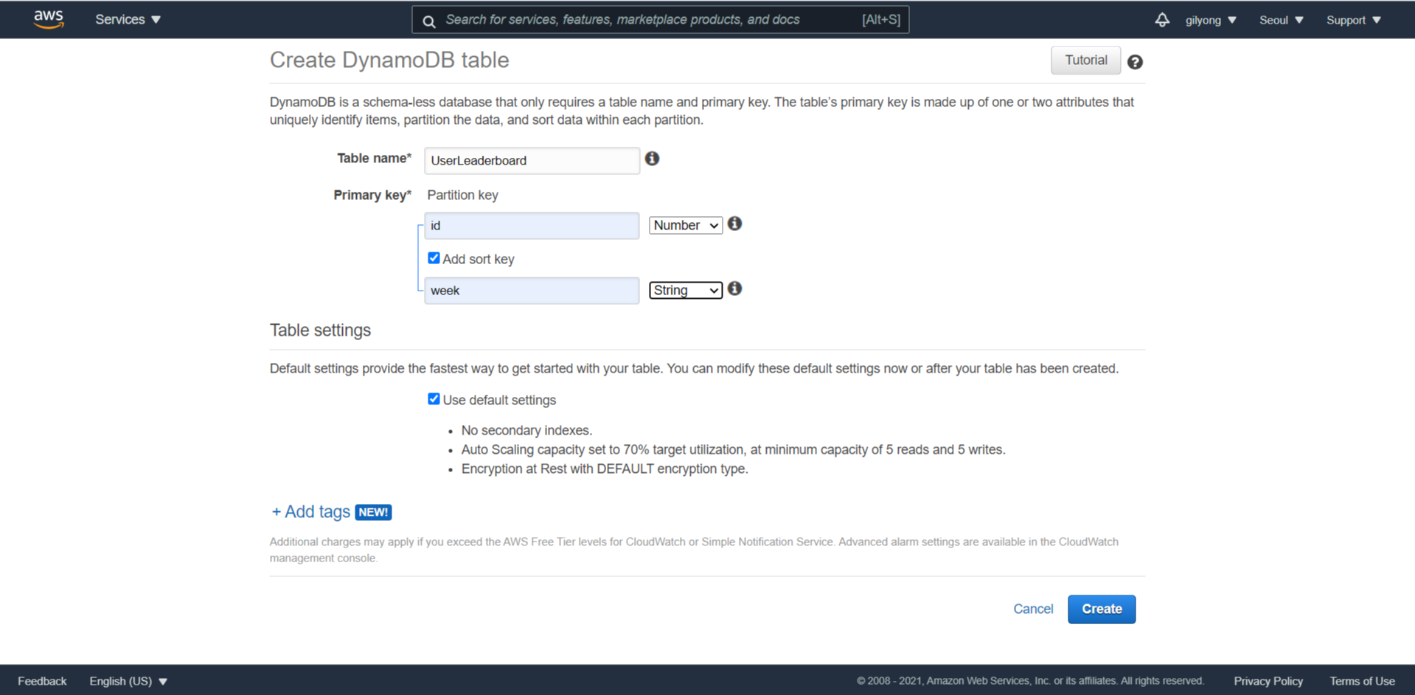1415x695 pixels.
Task: Click the Tutorial button
Action: pyautogui.click(x=1085, y=60)
